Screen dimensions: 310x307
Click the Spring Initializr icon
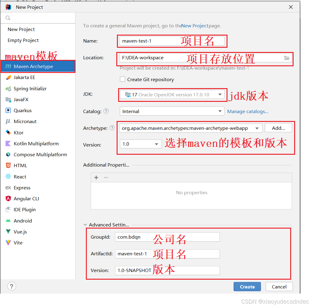point(8,88)
